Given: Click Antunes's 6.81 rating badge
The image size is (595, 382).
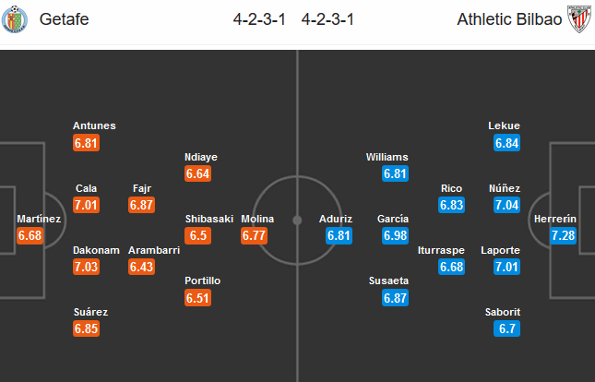Looking at the screenshot, I should click(x=85, y=143).
